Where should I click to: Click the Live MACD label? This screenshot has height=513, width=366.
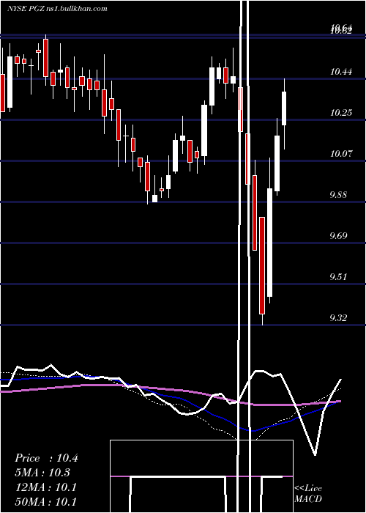pyautogui.click(x=308, y=493)
